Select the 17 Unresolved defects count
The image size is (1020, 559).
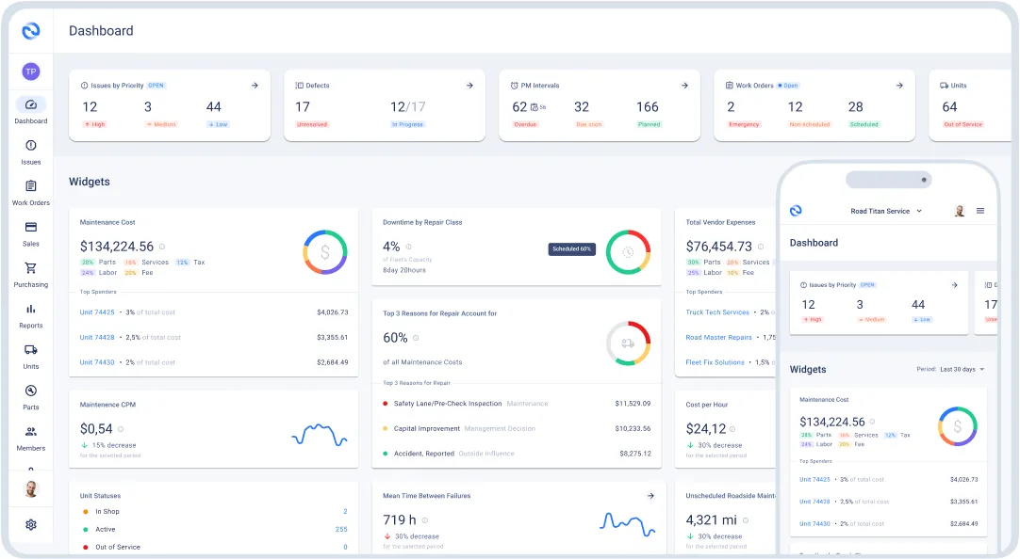pyautogui.click(x=303, y=107)
